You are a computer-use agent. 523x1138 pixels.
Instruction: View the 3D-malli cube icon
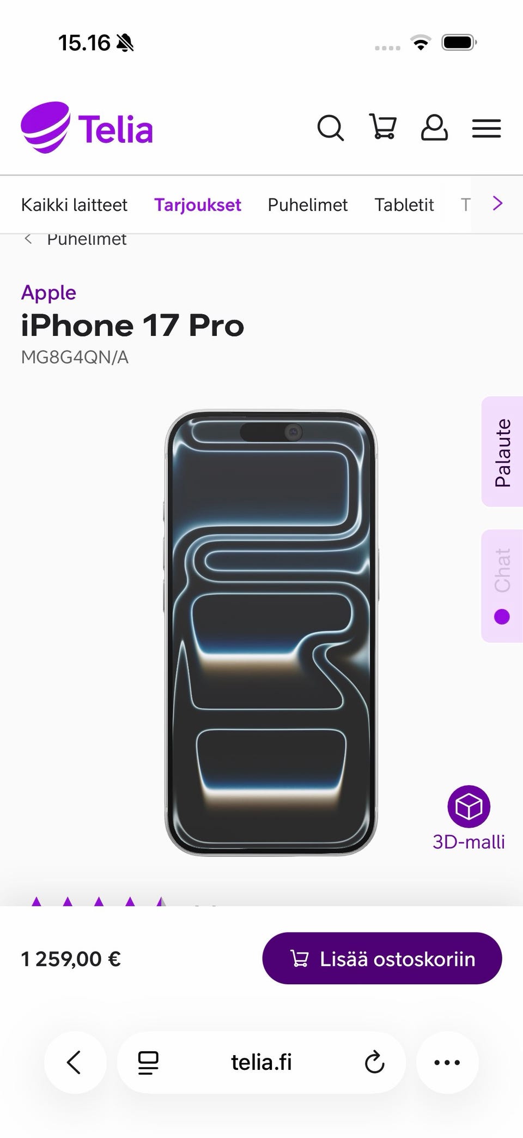(469, 806)
